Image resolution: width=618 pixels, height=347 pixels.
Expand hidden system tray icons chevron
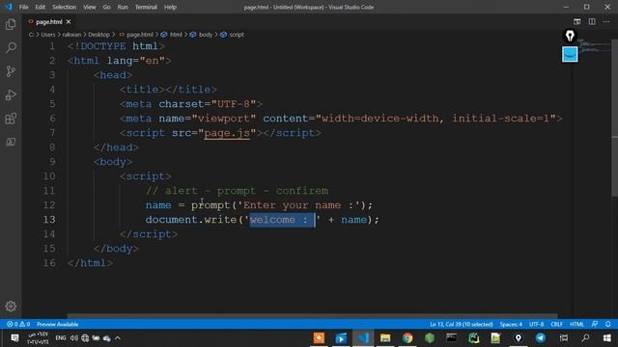[x=118, y=338]
